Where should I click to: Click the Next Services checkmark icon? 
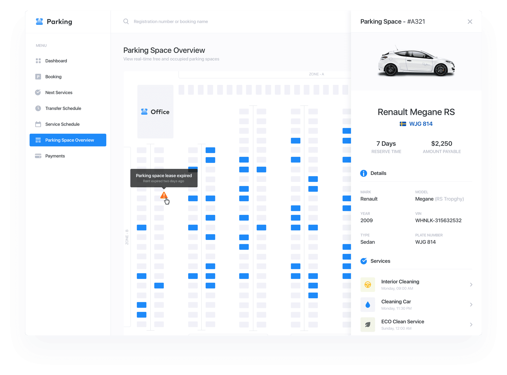(38, 92)
